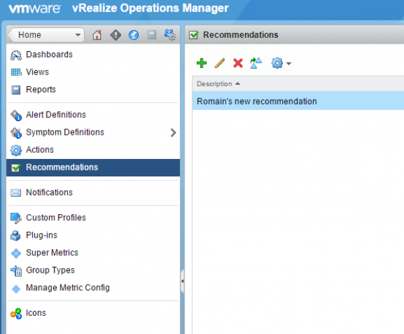Click the Super Metrics diamond icon
This screenshot has width=404, height=334.
16,253
